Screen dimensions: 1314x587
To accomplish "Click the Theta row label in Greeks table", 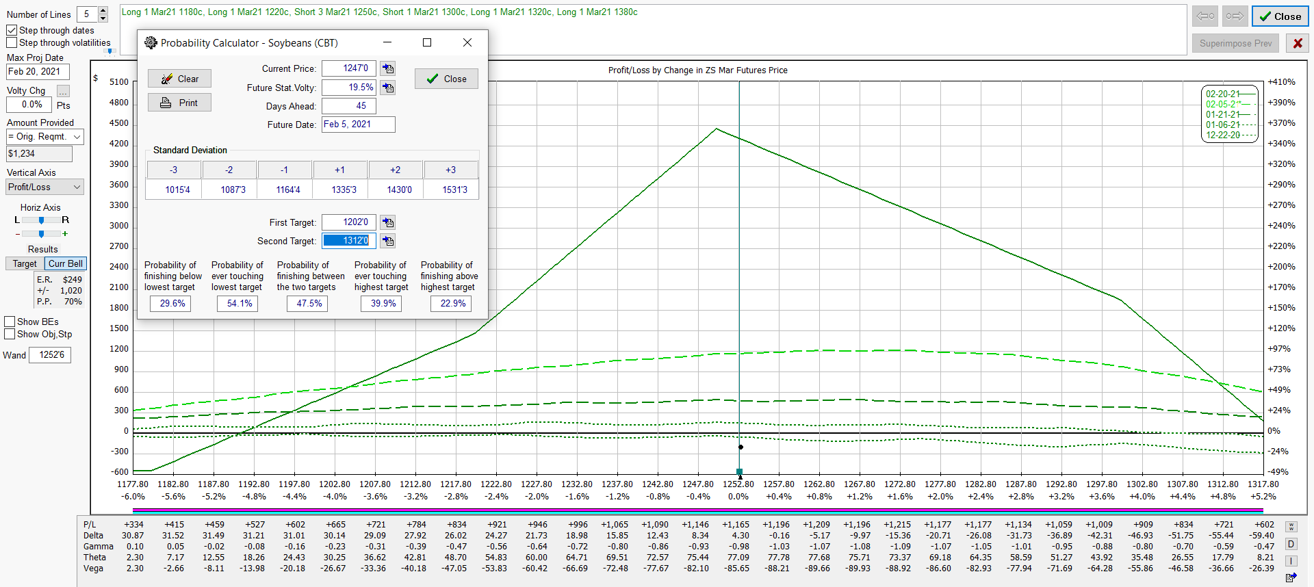I will click(94, 557).
